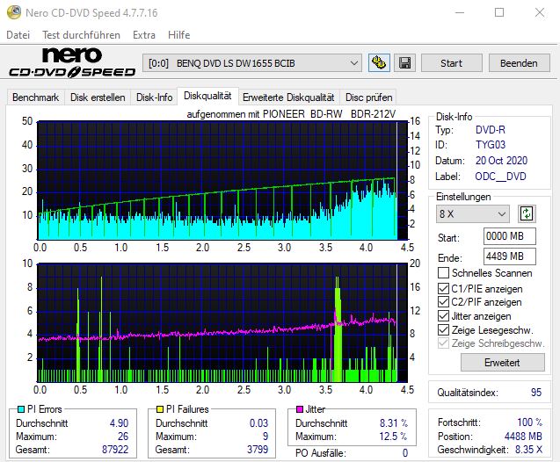Open the Extra menu

click(x=143, y=35)
